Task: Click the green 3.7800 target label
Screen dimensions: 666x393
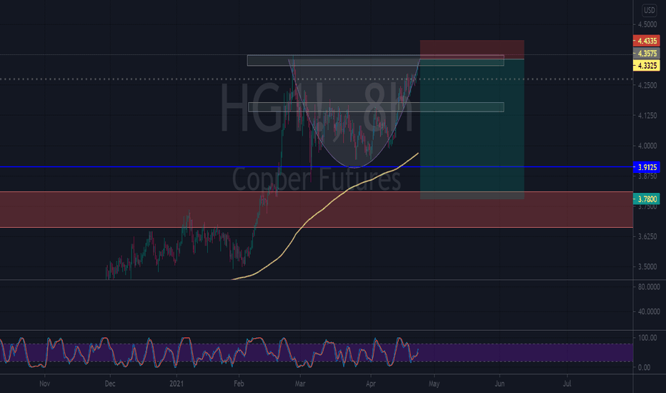Action: (647, 199)
